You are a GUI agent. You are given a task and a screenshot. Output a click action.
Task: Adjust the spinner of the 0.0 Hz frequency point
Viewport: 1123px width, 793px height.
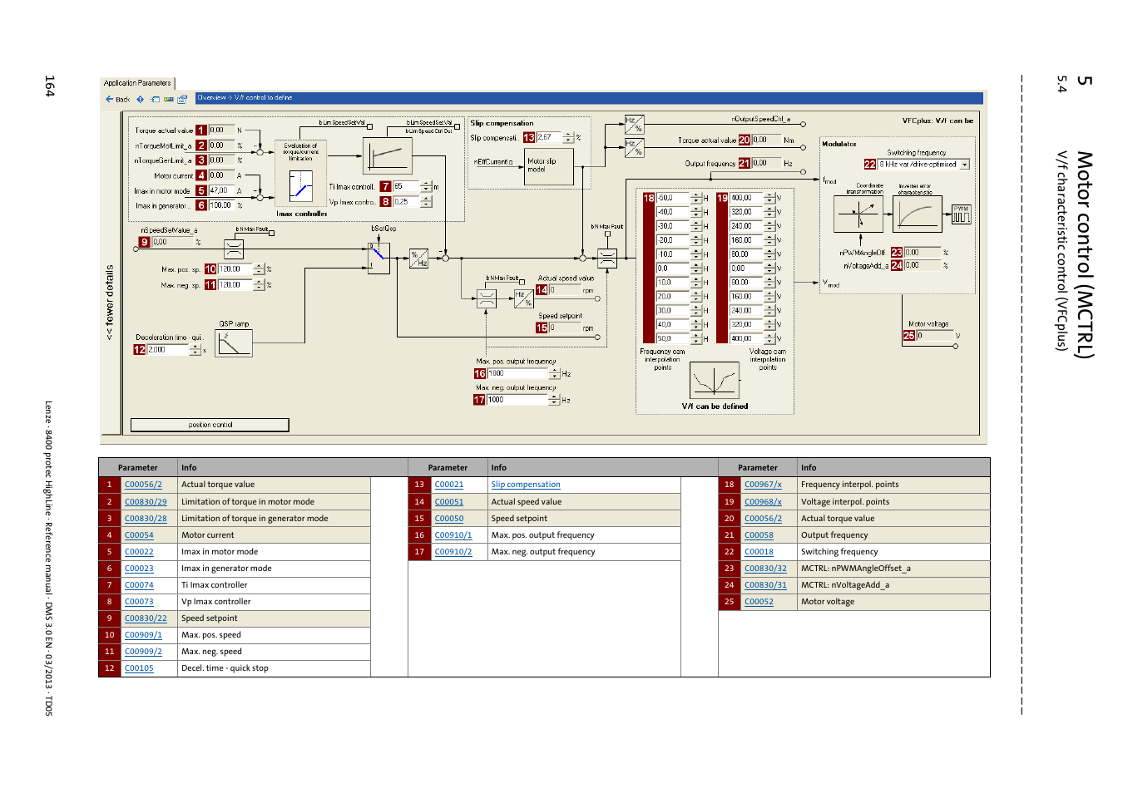pos(696,268)
